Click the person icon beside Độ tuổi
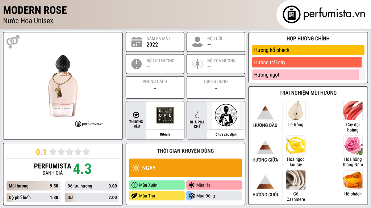This screenshot has width=371, height=208. 197,42
